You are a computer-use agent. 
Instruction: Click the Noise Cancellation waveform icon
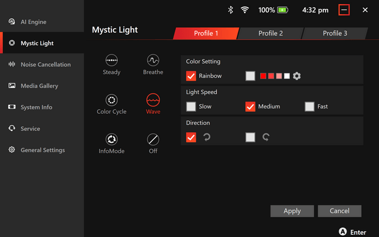pos(12,64)
